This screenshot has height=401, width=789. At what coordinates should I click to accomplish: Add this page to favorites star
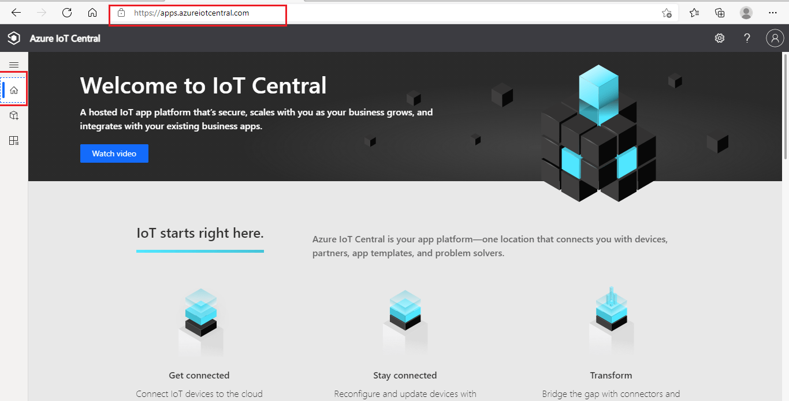coord(667,13)
